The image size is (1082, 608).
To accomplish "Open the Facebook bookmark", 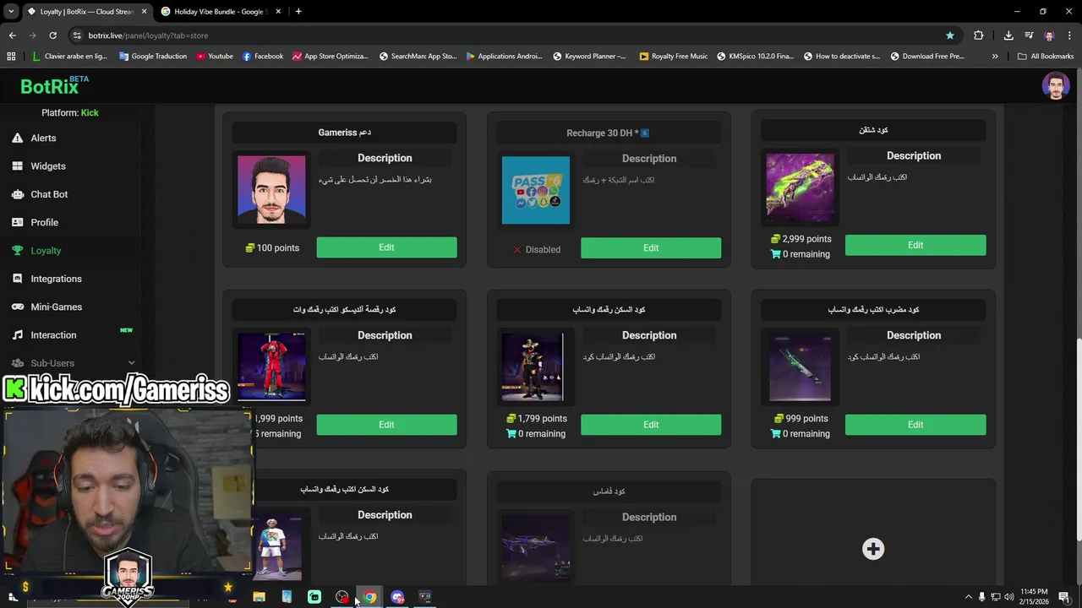I will coord(263,57).
